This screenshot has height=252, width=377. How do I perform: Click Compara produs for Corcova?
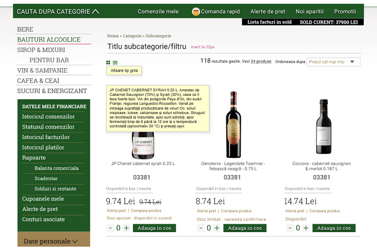point(324,211)
